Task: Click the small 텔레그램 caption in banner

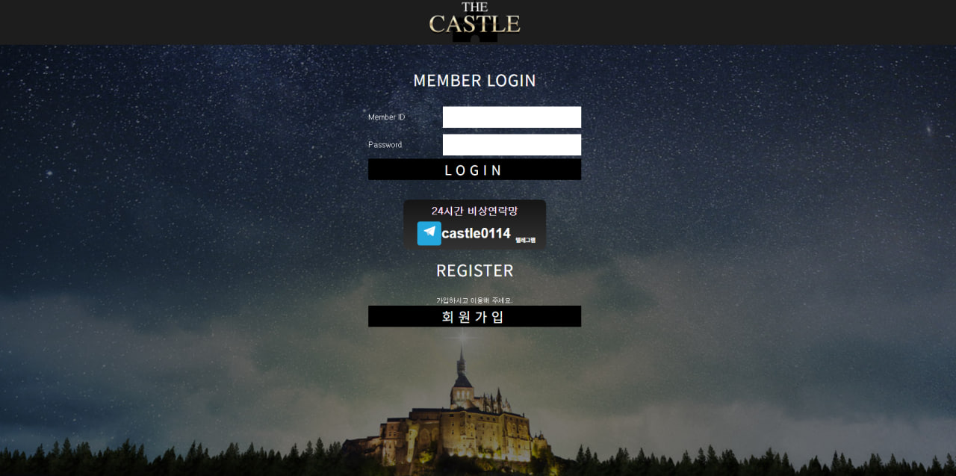Action: point(525,240)
